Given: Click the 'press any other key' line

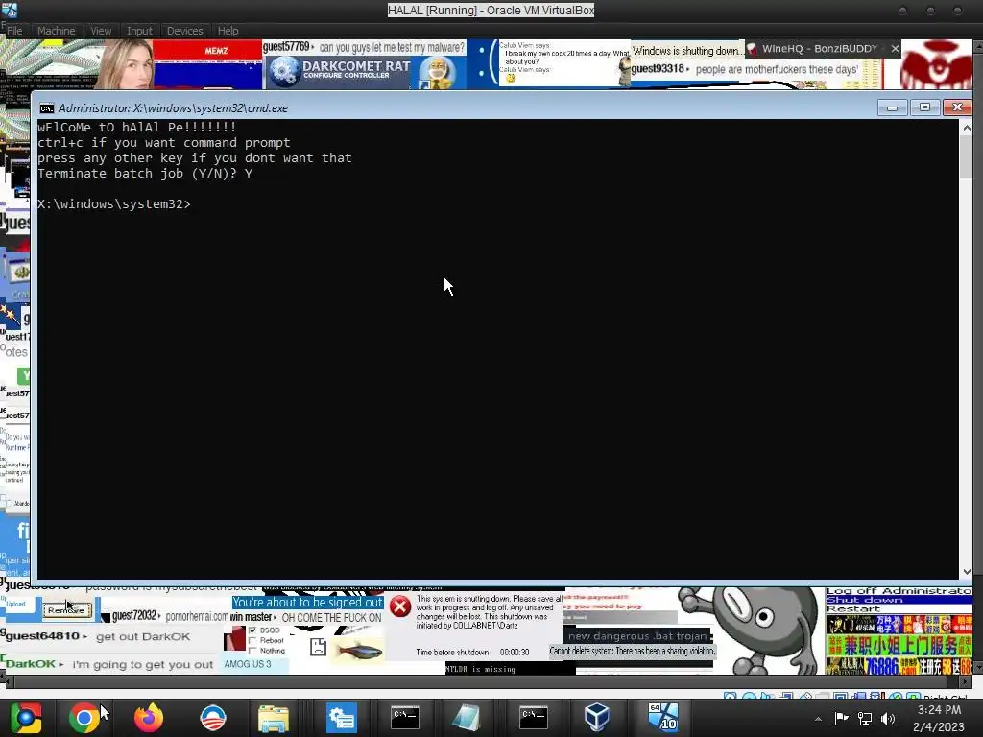Looking at the screenshot, I should point(194,158).
